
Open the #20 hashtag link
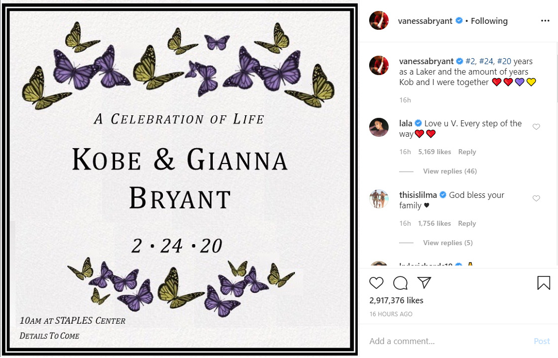click(504, 62)
